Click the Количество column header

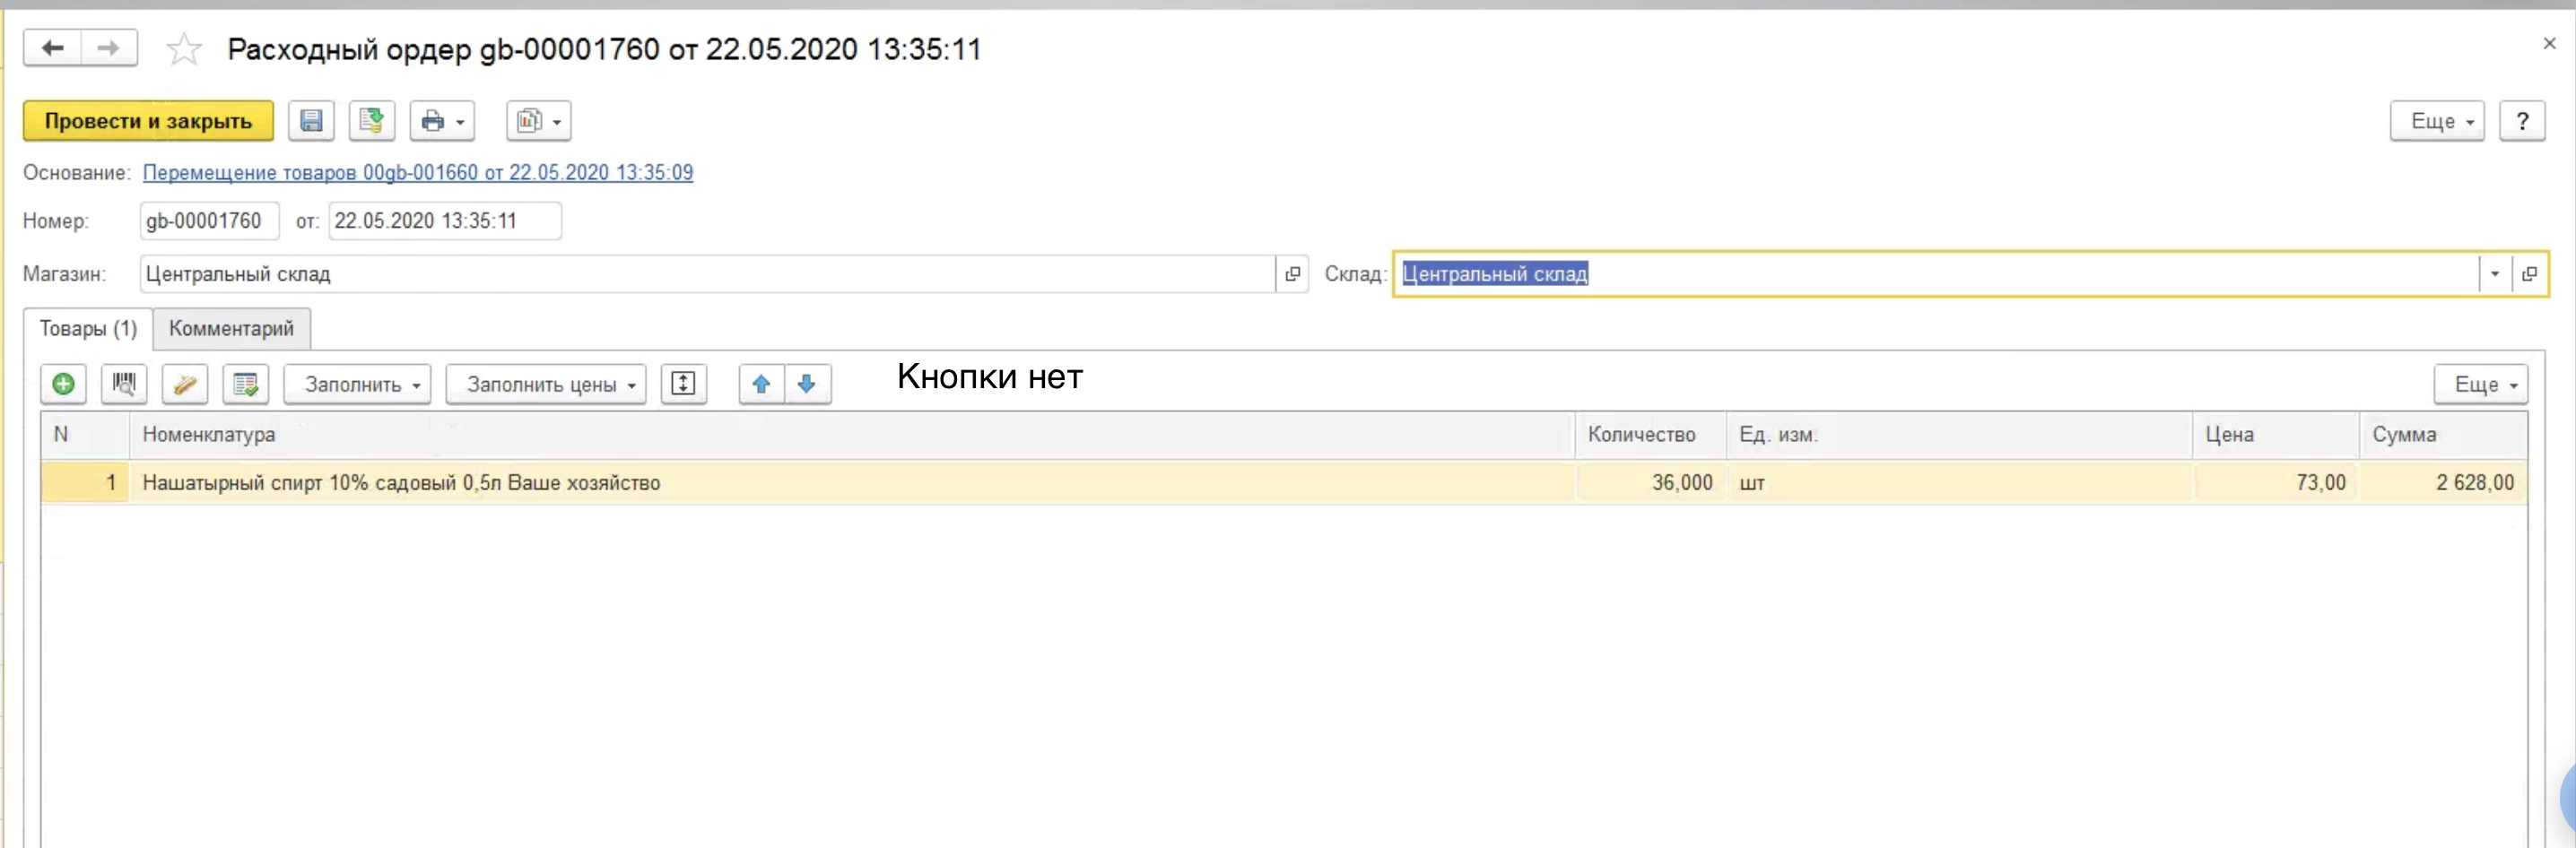pos(1651,435)
